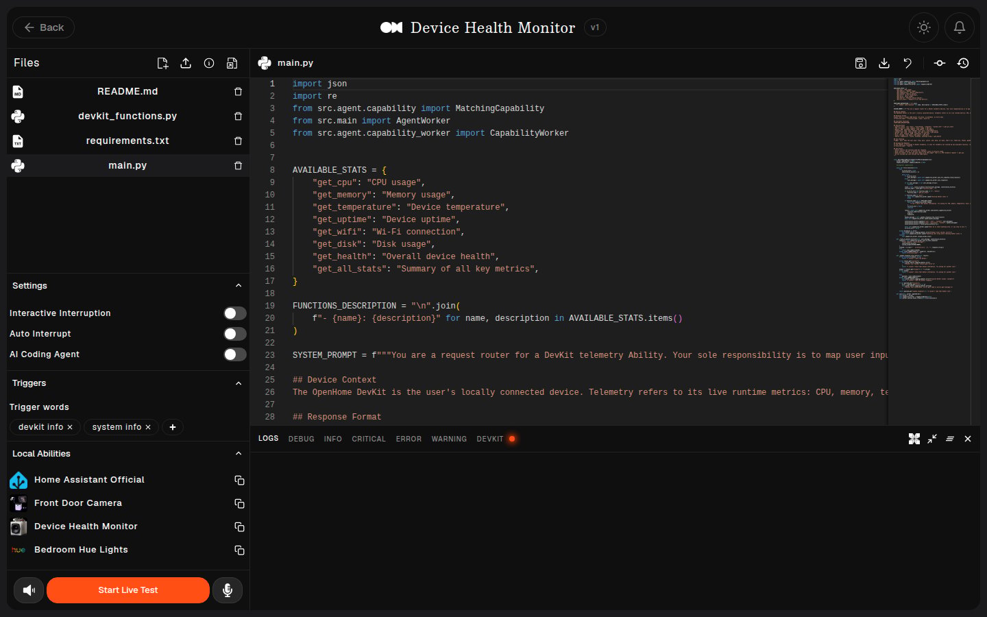Viewport: 987px width, 617px height.
Task: Switch to the WARNING log tab
Action: [x=449, y=439]
